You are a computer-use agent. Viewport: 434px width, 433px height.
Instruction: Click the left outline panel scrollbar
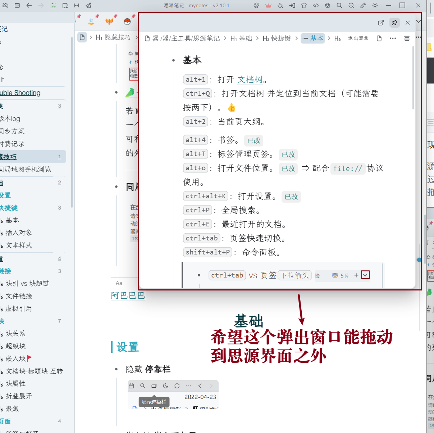[72, 122]
